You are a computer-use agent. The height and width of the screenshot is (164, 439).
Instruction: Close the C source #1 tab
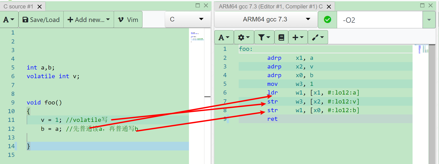coord(40,7)
